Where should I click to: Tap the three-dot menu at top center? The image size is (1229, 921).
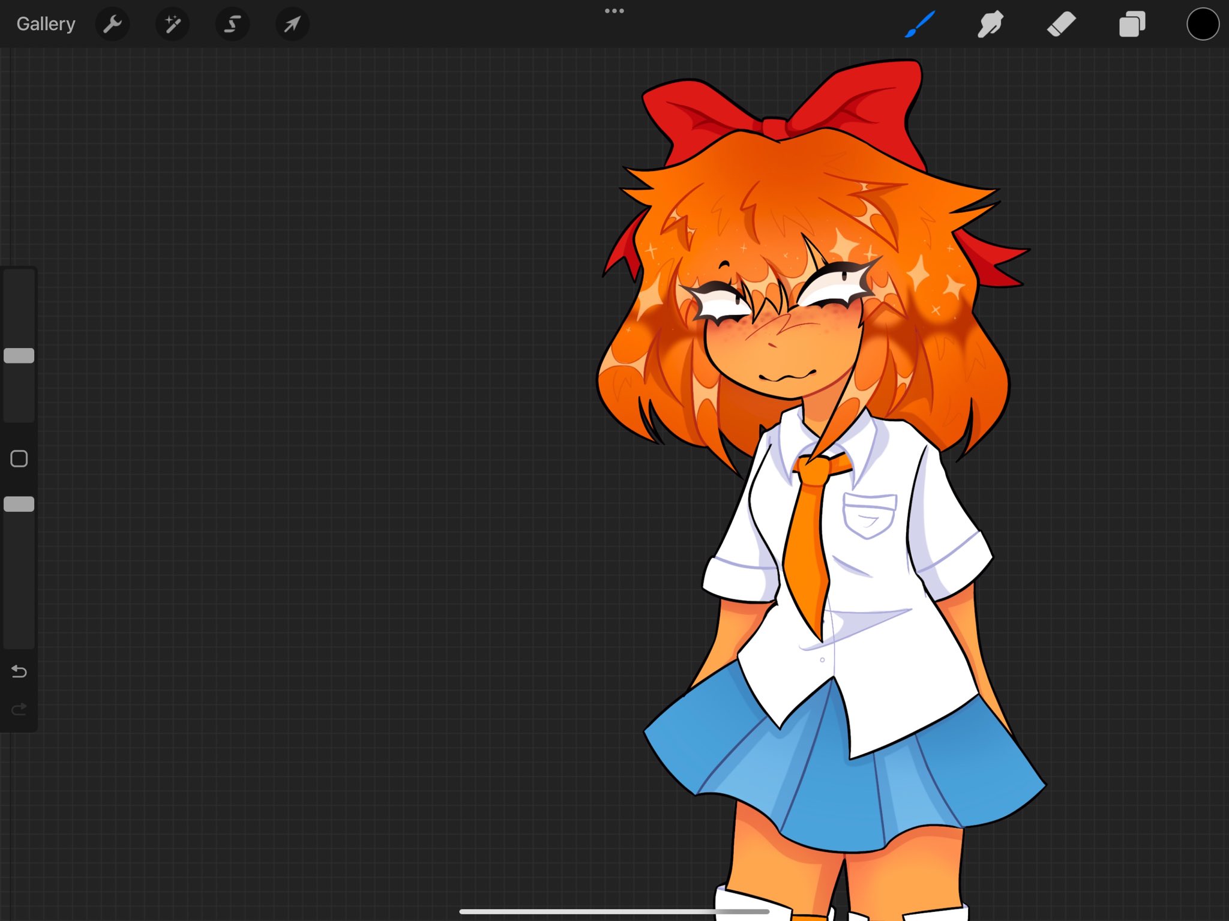click(x=614, y=11)
